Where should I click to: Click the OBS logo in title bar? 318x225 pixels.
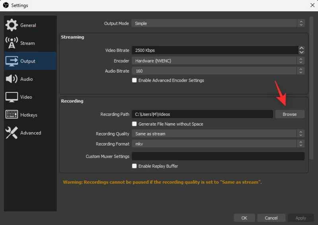click(x=6, y=5)
